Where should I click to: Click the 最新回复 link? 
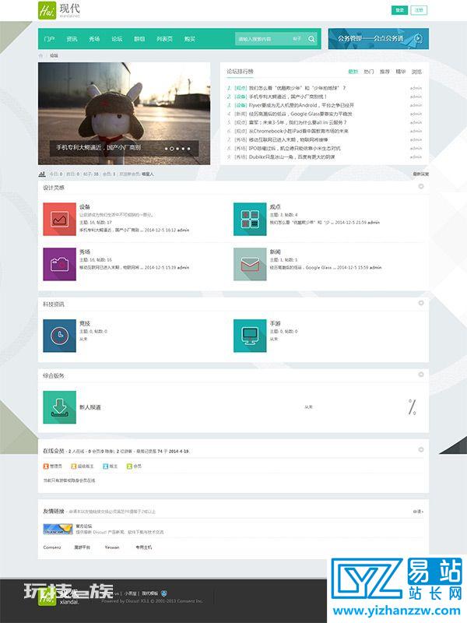[421, 174]
